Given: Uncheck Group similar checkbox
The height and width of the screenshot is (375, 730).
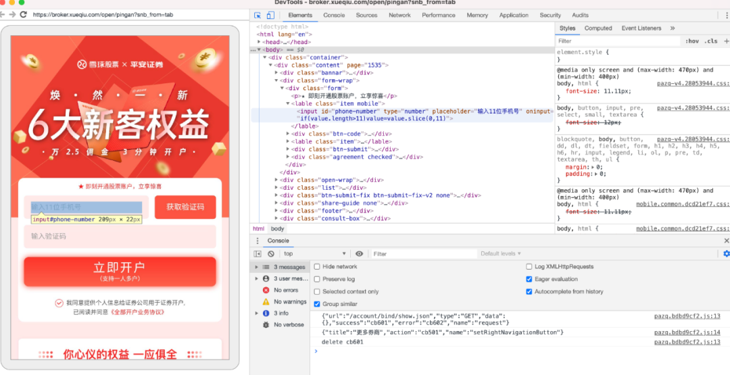Looking at the screenshot, I should (x=317, y=304).
